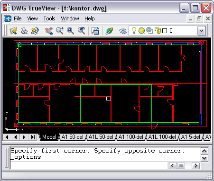Click the Plot printer icon
This screenshot has width=214, height=181.
click(24, 31)
